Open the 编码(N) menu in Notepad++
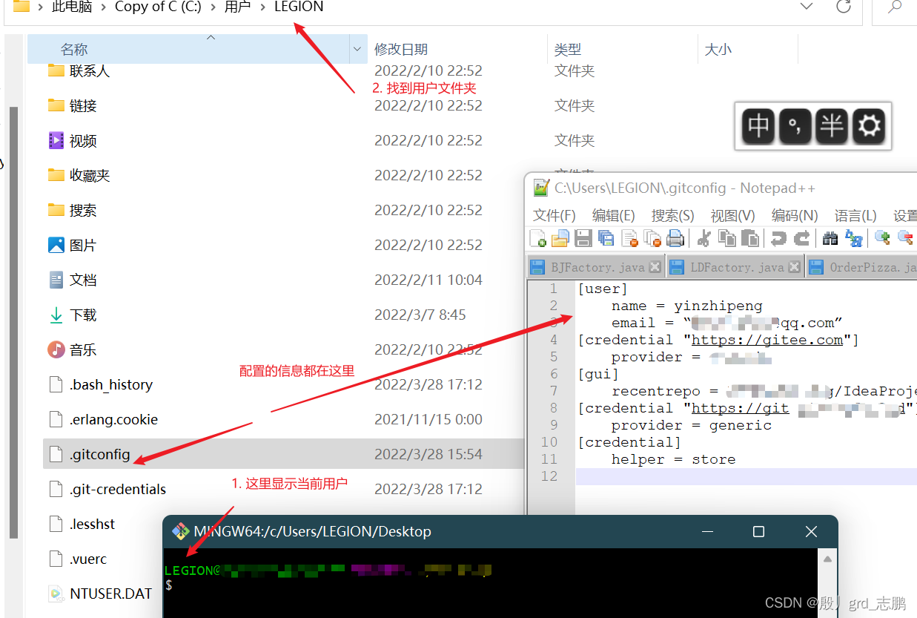Screen dimensions: 917x618 (795, 215)
